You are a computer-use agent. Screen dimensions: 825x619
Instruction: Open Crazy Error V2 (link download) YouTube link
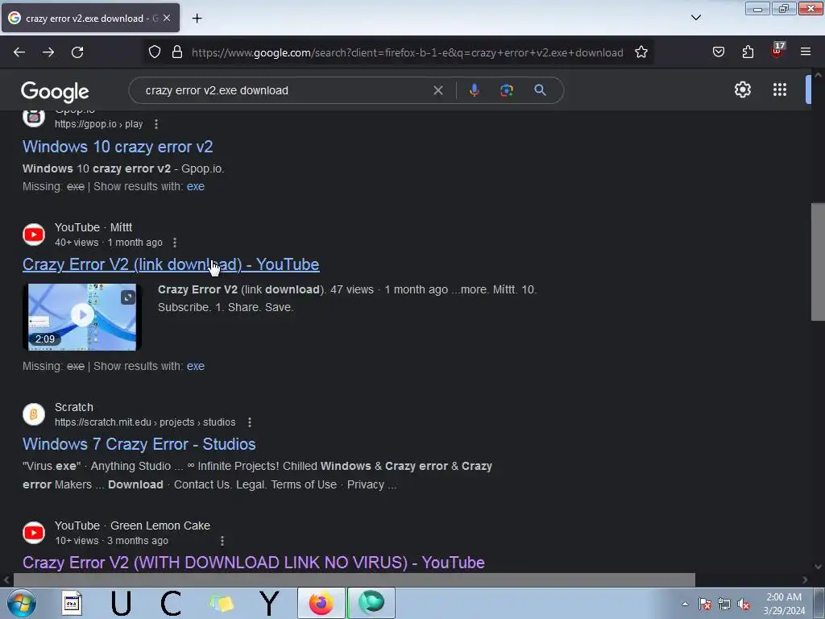(x=171, y=264)
